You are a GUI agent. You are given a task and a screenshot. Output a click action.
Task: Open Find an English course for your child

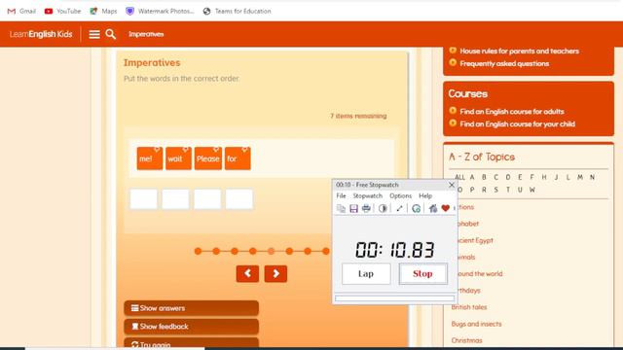pos(517,124)
